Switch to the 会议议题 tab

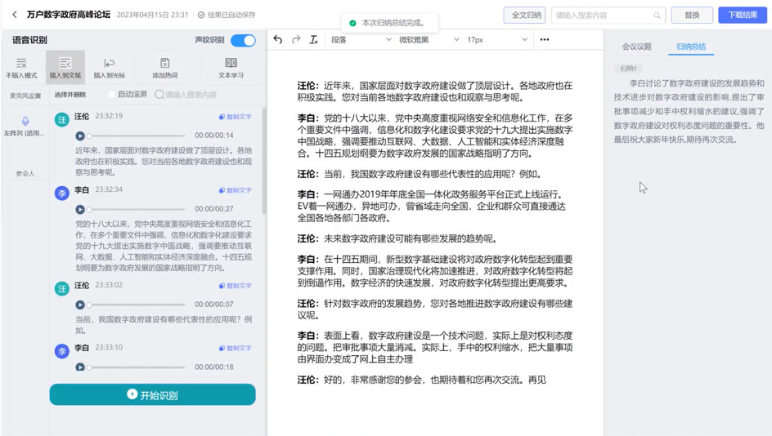pos(636,47)
